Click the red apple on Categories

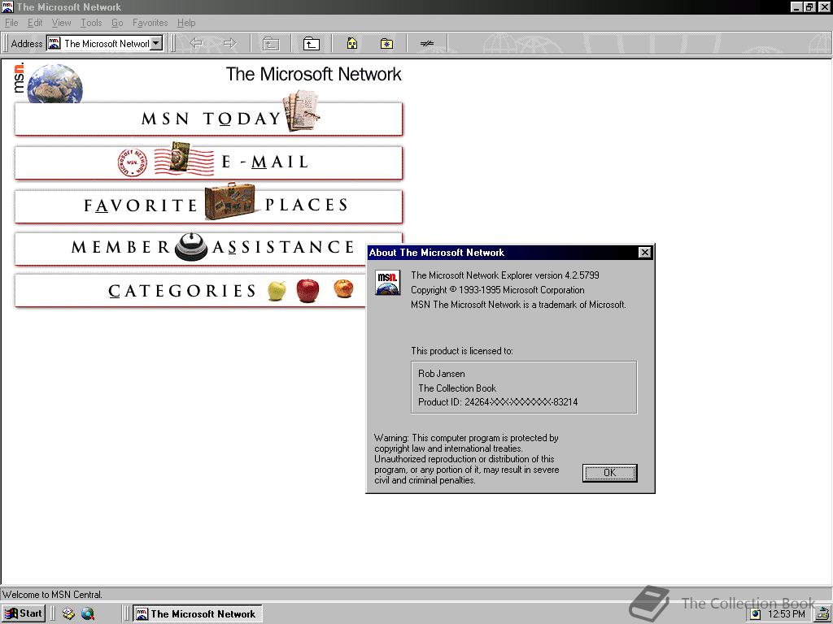click(x=307, y=290)
